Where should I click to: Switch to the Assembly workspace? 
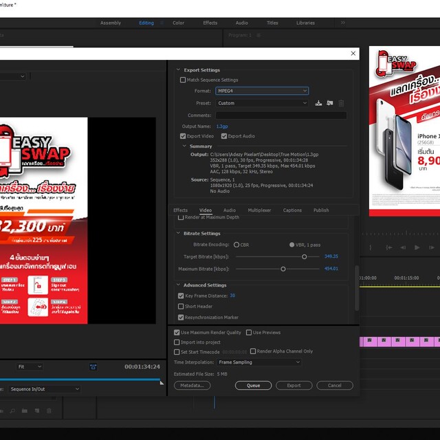pyautogui.click(x=111, y=23)
